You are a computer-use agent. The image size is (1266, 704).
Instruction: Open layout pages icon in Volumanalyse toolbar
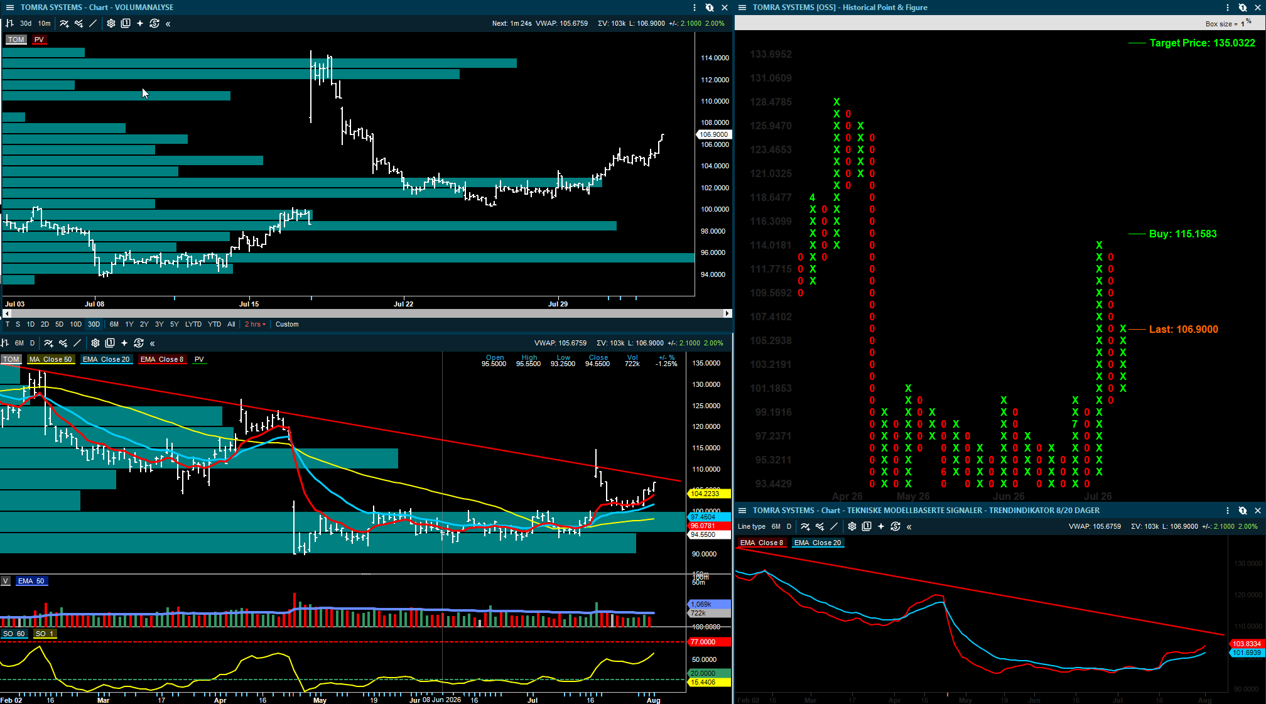126,23
